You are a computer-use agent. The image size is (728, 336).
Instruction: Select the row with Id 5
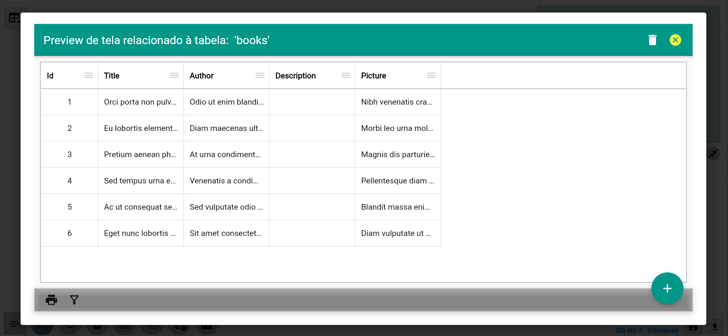pos(241,207)
